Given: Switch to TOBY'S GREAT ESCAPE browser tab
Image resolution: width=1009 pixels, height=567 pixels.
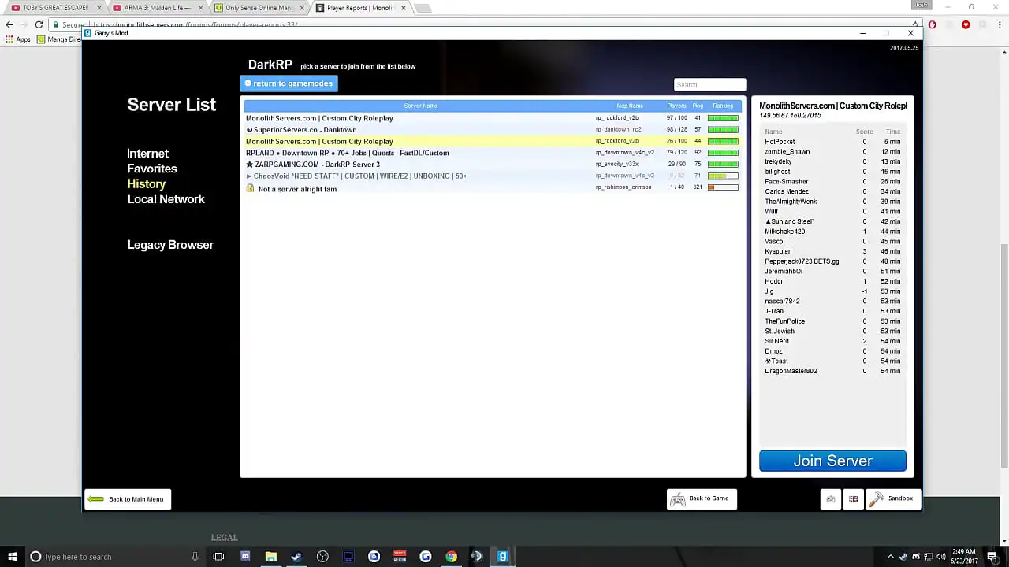Looking at the screenshot, I should (55, 8).
